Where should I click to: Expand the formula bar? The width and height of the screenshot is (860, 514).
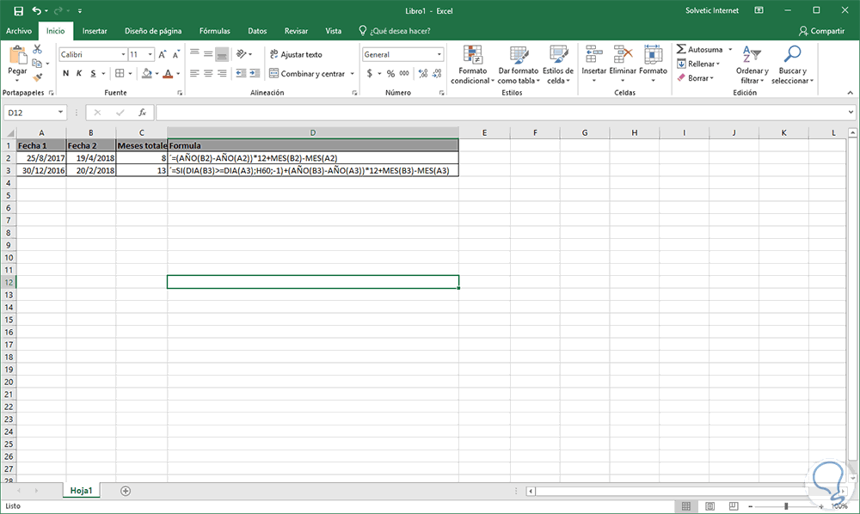pos(851,113)
